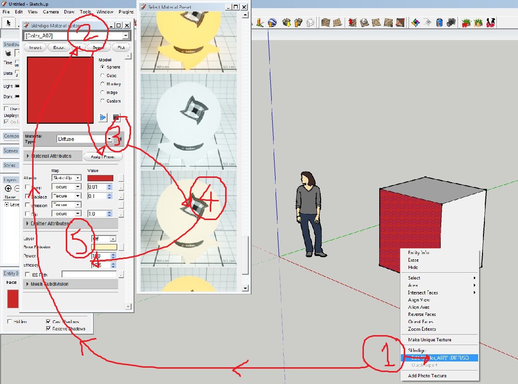518x384 pixels.
Task: Open the Camera menu
Action: [x=51, y=12]
